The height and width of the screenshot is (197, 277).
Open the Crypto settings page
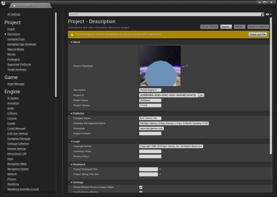11,29
